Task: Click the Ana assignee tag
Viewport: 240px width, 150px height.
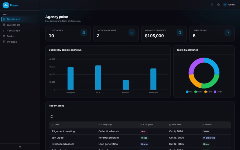Action: (x=143, y=131)
